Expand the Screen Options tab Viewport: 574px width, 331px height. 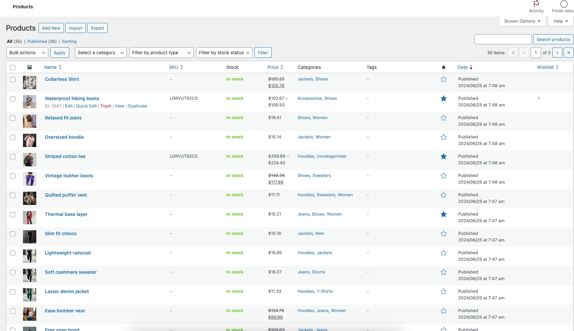[522, 21]
